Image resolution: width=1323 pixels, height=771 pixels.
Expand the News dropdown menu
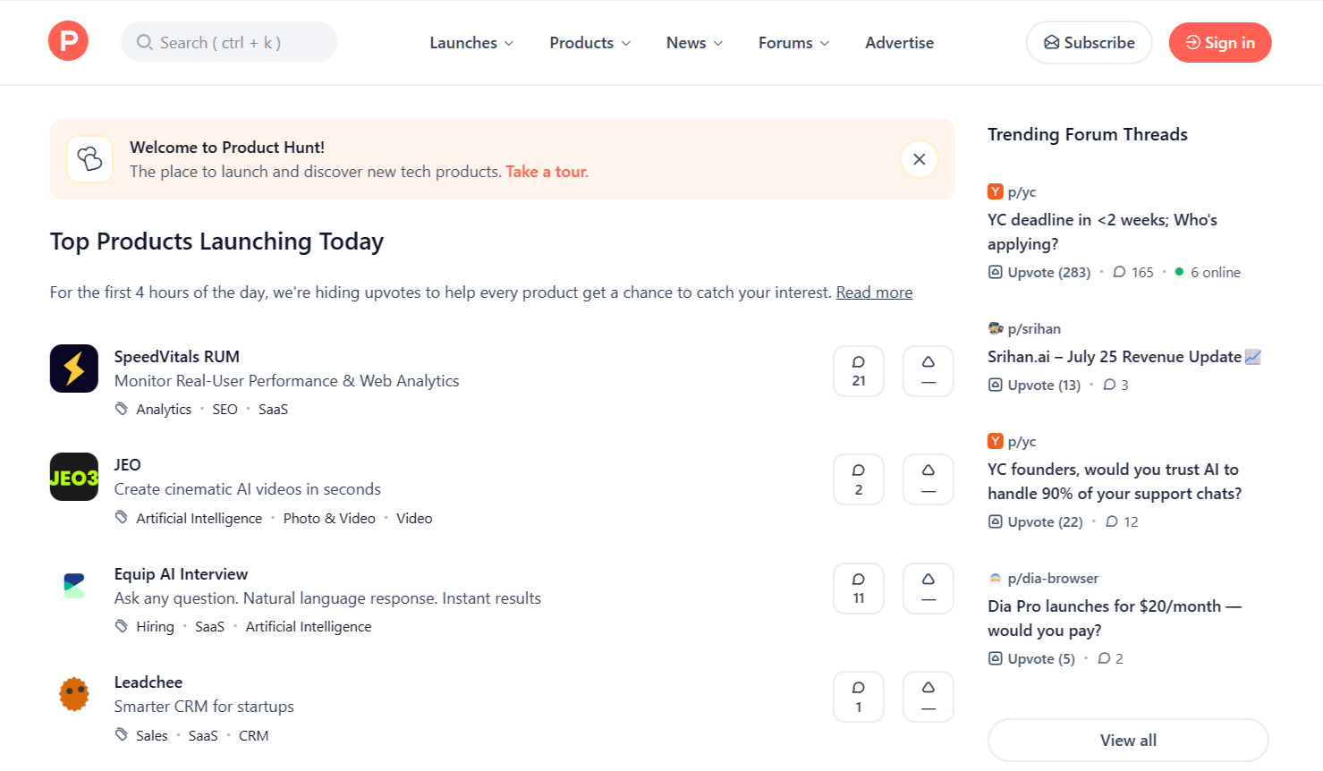694,43
